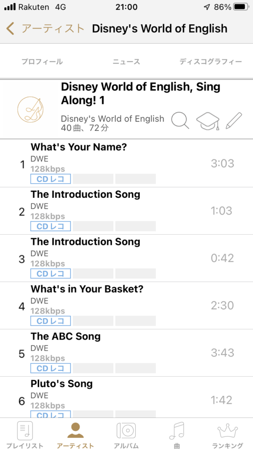
Task: Tap the アーティスト back link text
Action: coord(53,29)
